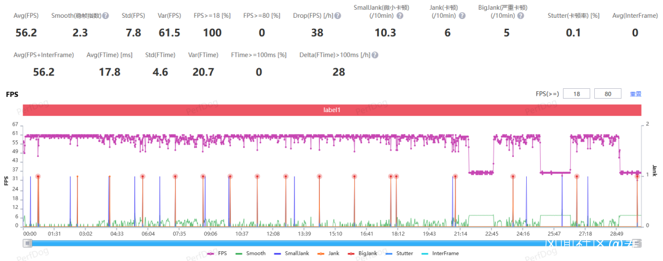Click the blue reset link beside FPS thresholds
The height and width of the screenshot is (261, 663).
pos(636,94)
